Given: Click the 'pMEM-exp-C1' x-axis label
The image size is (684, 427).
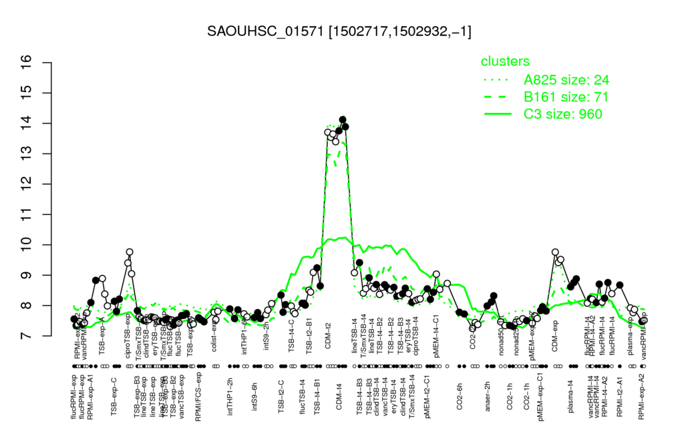Looking at the screenshot, I should point(541,396).
